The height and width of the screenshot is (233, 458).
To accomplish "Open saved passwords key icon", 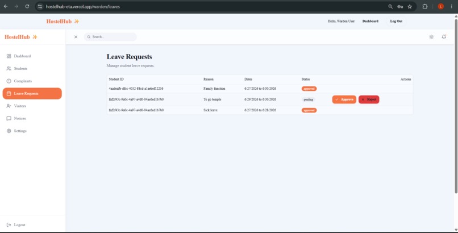I will [x=400, y=6].
